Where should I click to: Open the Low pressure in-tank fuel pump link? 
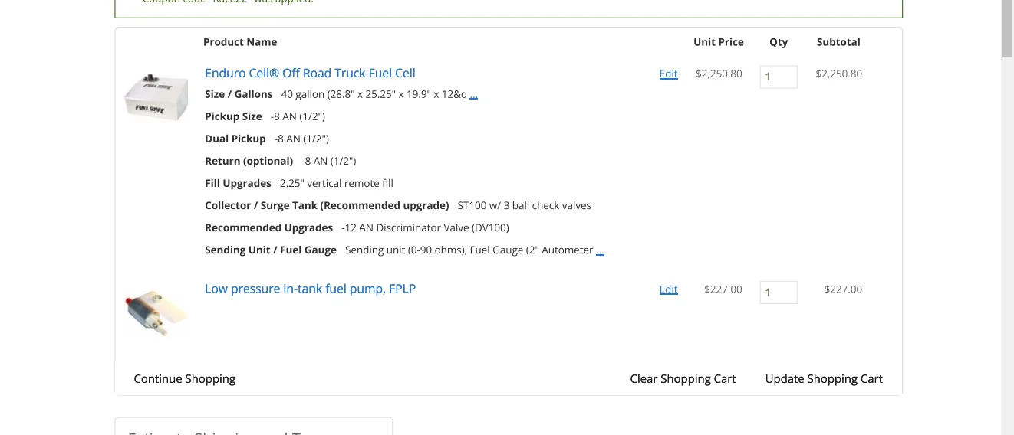pos(310,289)
